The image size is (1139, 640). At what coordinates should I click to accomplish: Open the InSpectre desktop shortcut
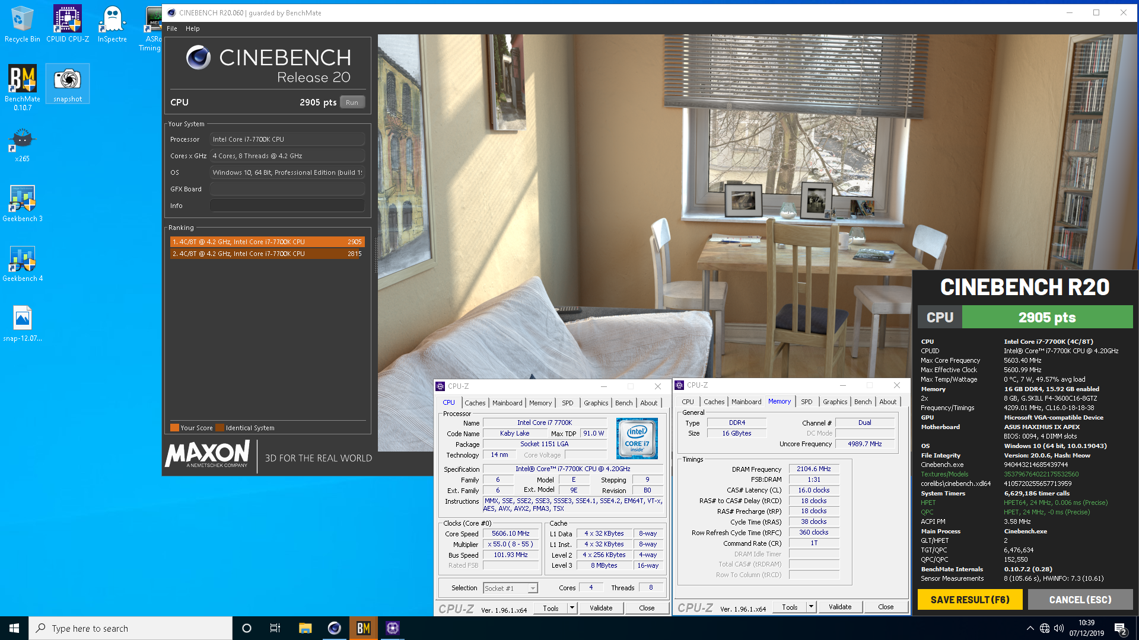pos(112,24)
